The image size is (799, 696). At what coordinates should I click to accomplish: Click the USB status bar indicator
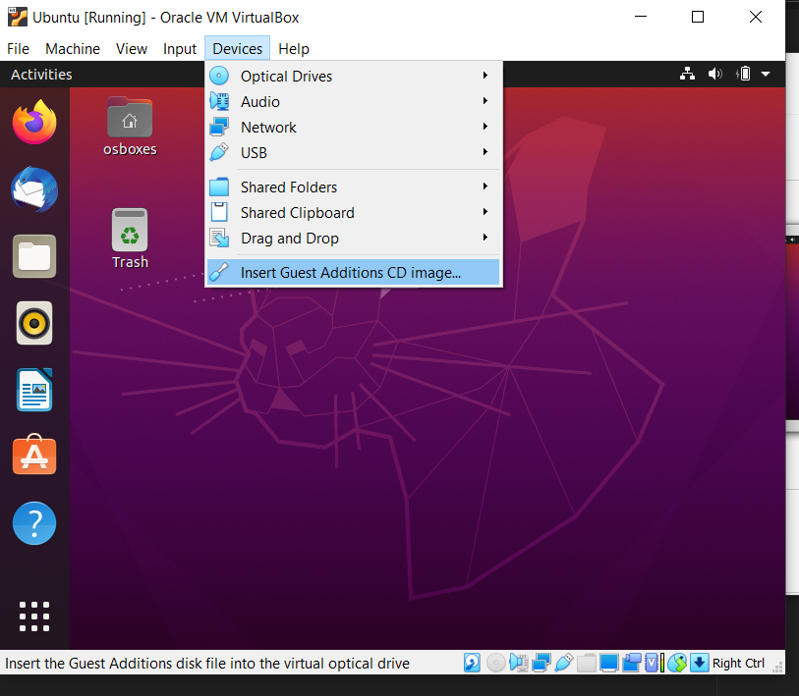pos(564,663)
